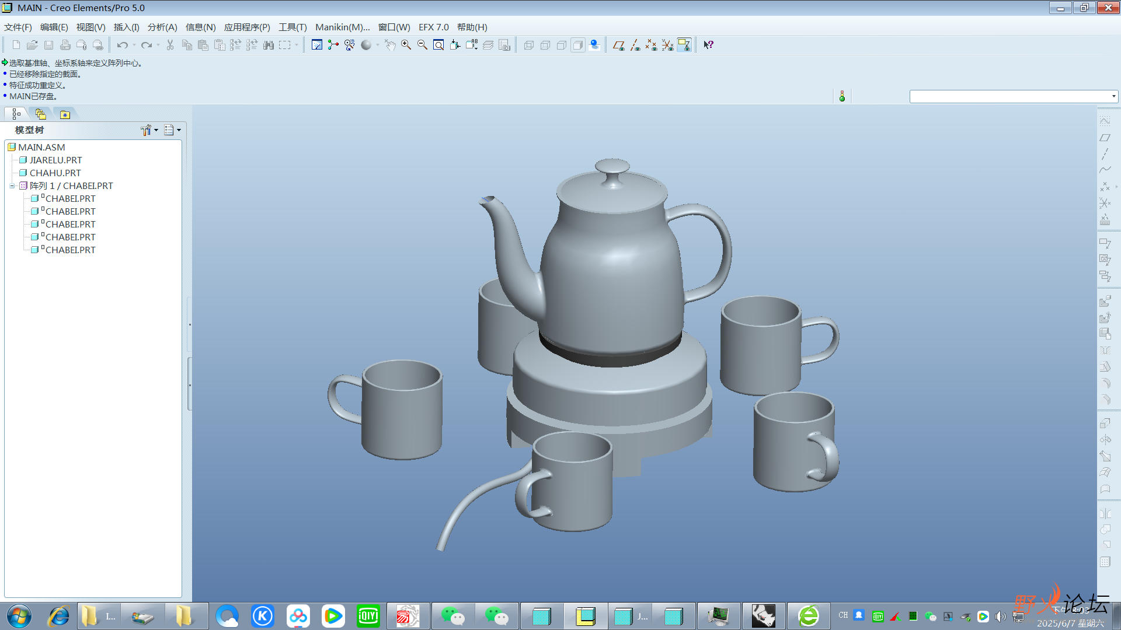The height and width of the screenshot is (630, 1121).
Task: Paste with the clipboard icon
Action: [x=203, y=45]
